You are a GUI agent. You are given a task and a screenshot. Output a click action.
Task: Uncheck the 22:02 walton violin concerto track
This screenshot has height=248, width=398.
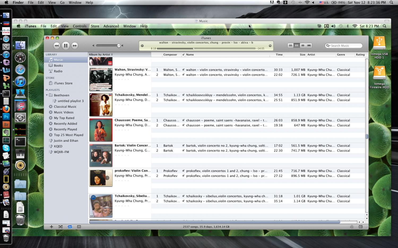(183, 75)
